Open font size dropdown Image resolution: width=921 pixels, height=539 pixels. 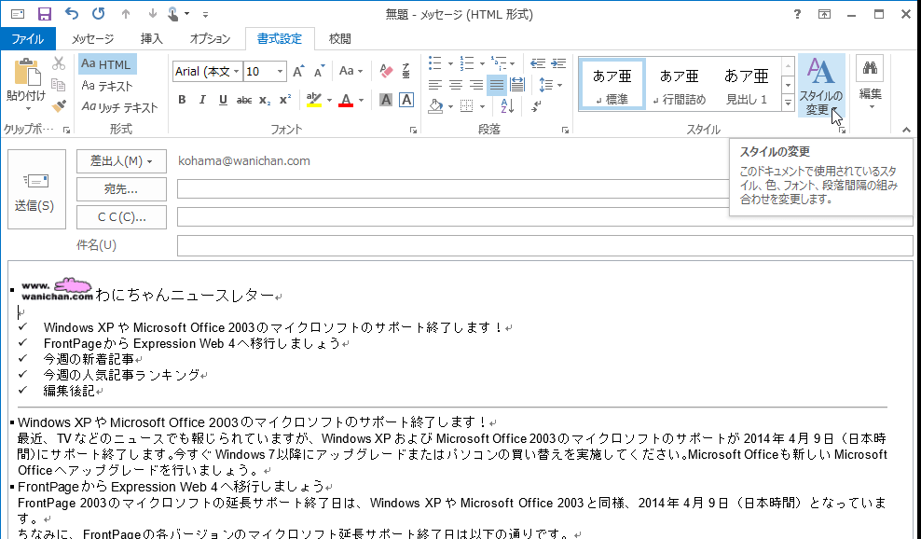281,72
